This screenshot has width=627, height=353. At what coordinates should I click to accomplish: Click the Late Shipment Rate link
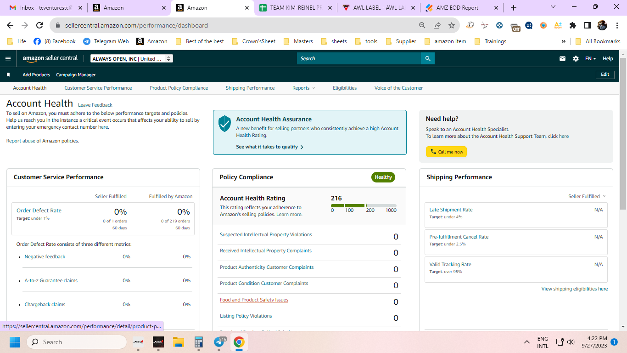(x=451, y=210)
